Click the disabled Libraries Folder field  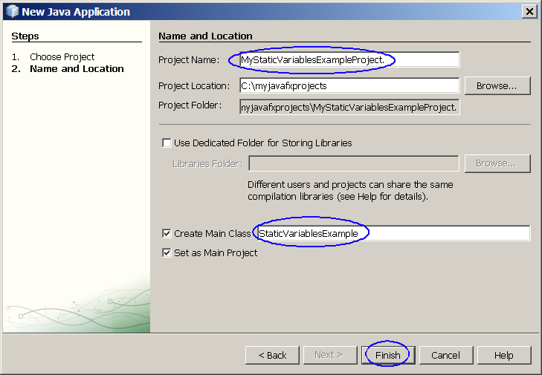click(x=354, y=163)
